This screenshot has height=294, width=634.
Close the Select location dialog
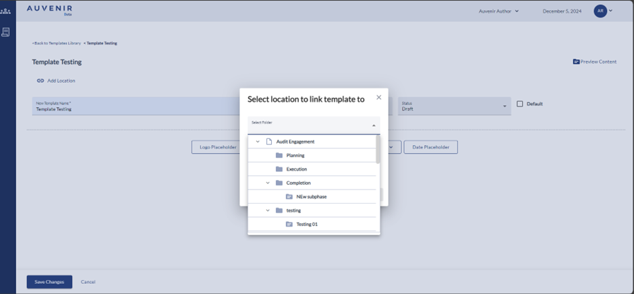click(378, 98)
